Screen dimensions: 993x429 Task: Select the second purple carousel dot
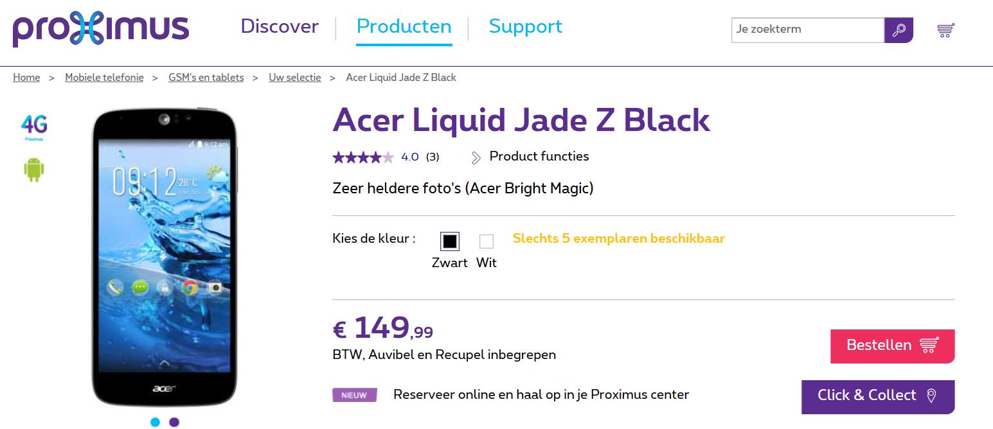(174, 422)
